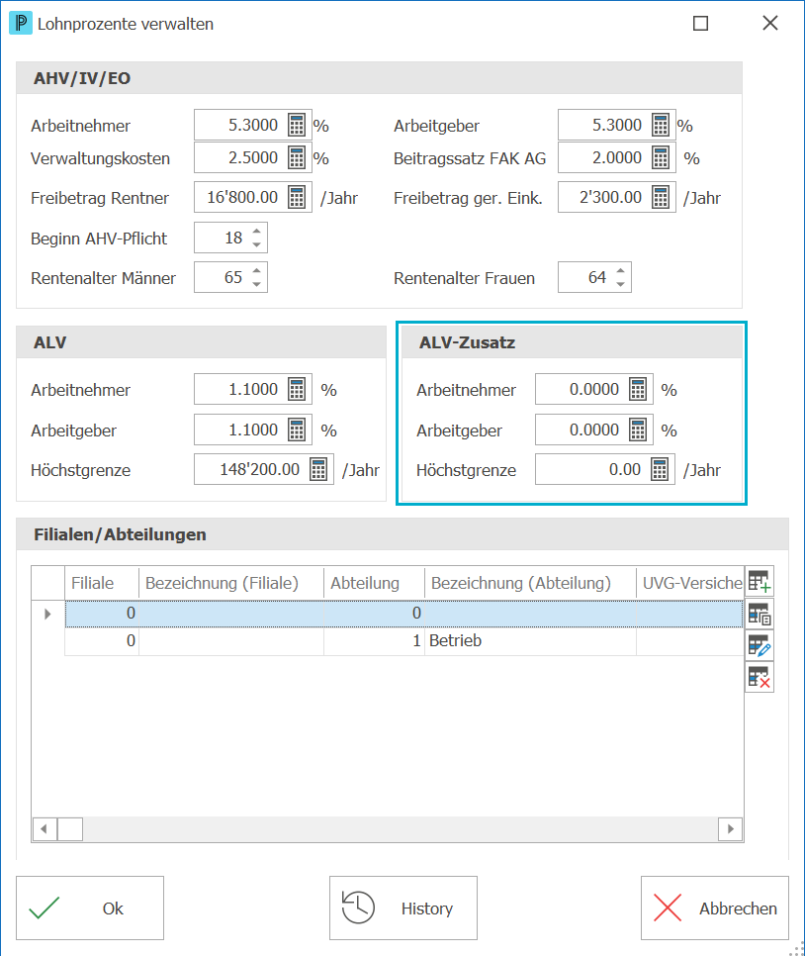Sort by Bezeichnung (Filiale) column header

click(231, 583)
